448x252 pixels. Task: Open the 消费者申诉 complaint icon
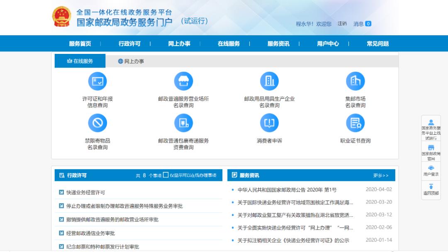pyautogui.click(x=269, y=123)
